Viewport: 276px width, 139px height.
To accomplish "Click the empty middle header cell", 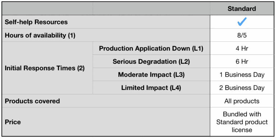I will pos(151,9).
